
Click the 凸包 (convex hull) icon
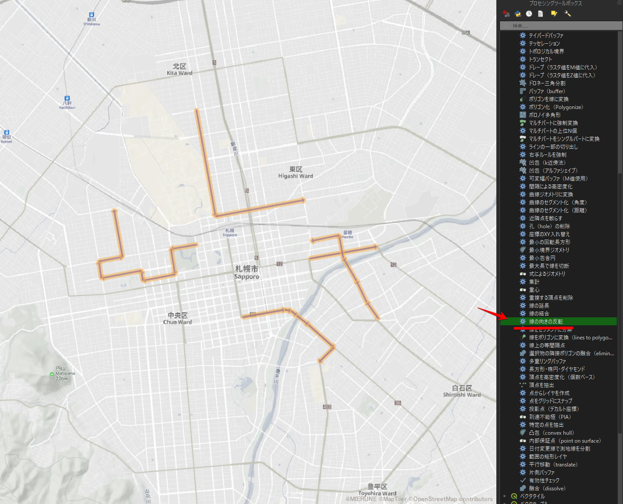coord(523,433)
